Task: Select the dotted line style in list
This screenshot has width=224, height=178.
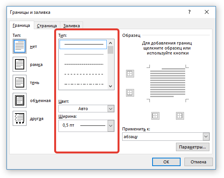Action: (84, 54)
